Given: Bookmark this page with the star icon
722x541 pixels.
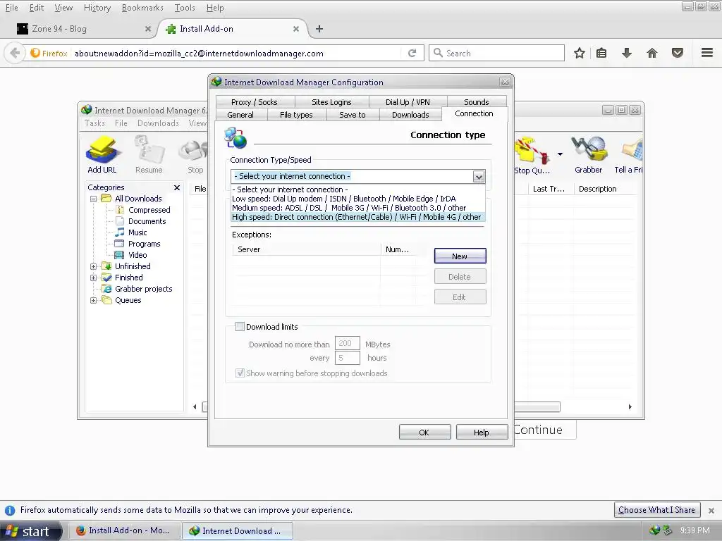Looking at the screenshot, I should 580,53.
